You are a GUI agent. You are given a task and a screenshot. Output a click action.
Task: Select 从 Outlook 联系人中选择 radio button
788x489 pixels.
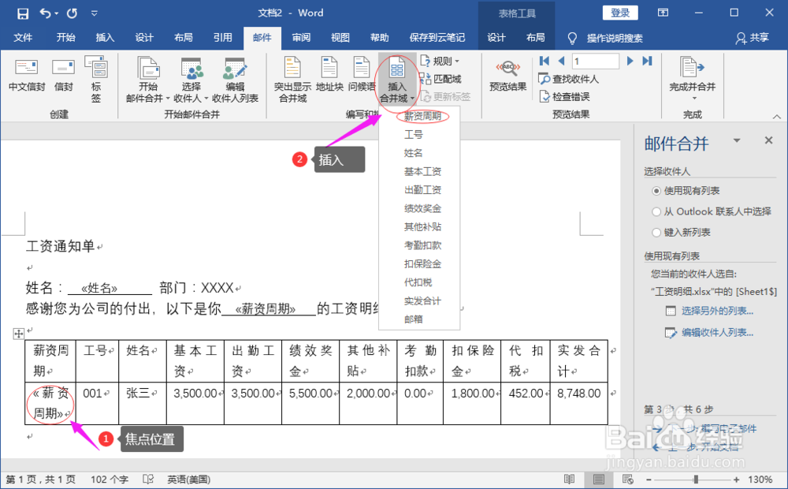656,212
